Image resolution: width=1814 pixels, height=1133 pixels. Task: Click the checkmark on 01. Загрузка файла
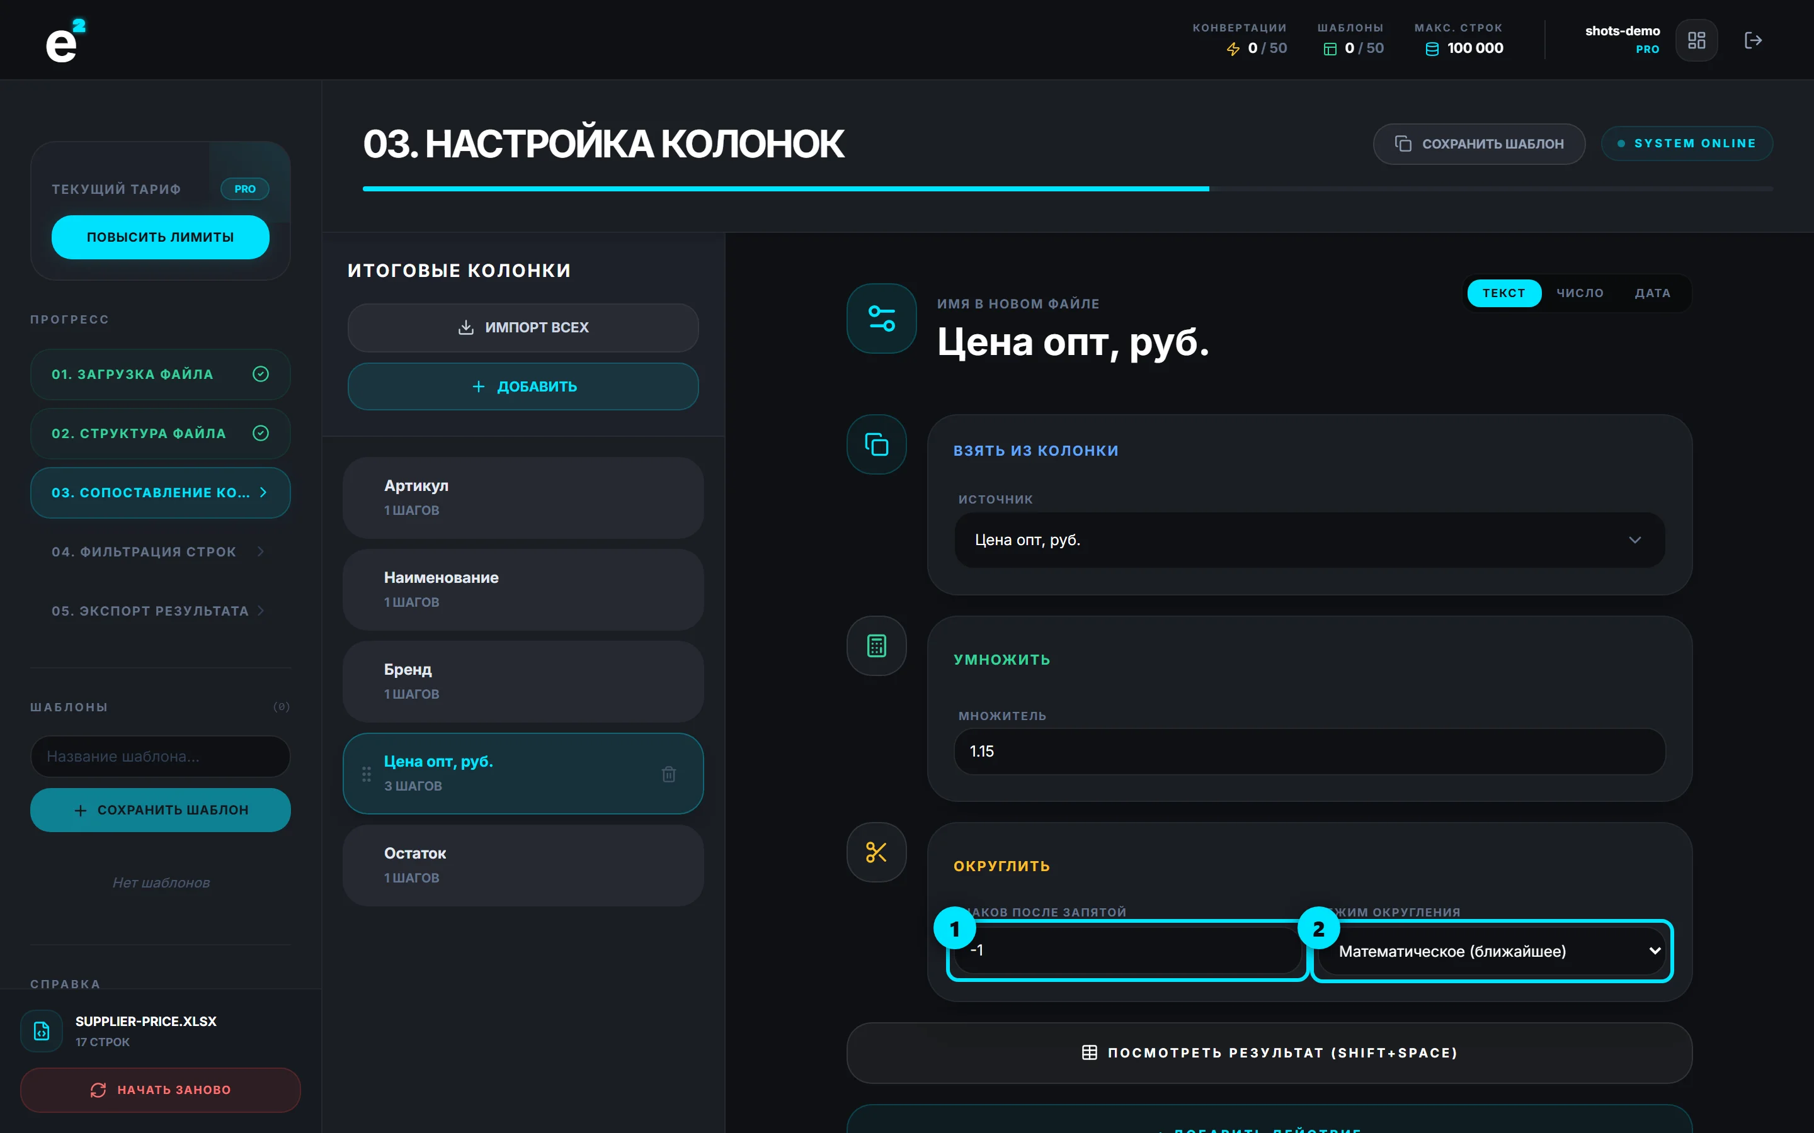pyautogui.click(x=261, y=374)
